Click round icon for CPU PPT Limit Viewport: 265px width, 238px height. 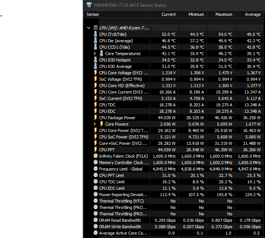click(96, 175)
